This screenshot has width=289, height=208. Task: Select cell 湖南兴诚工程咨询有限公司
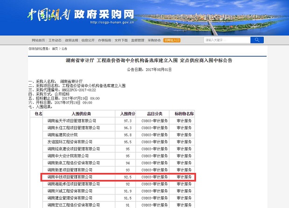click(x=70, y=191)
